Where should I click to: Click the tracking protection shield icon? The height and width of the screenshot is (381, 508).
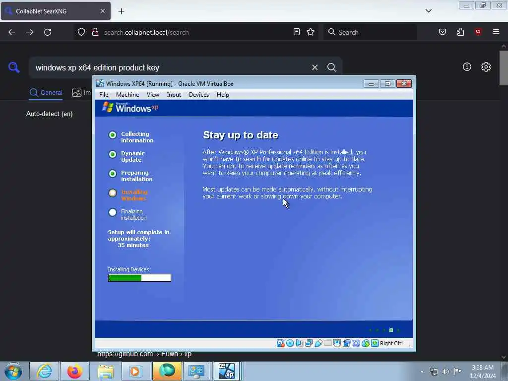[81, 32]
